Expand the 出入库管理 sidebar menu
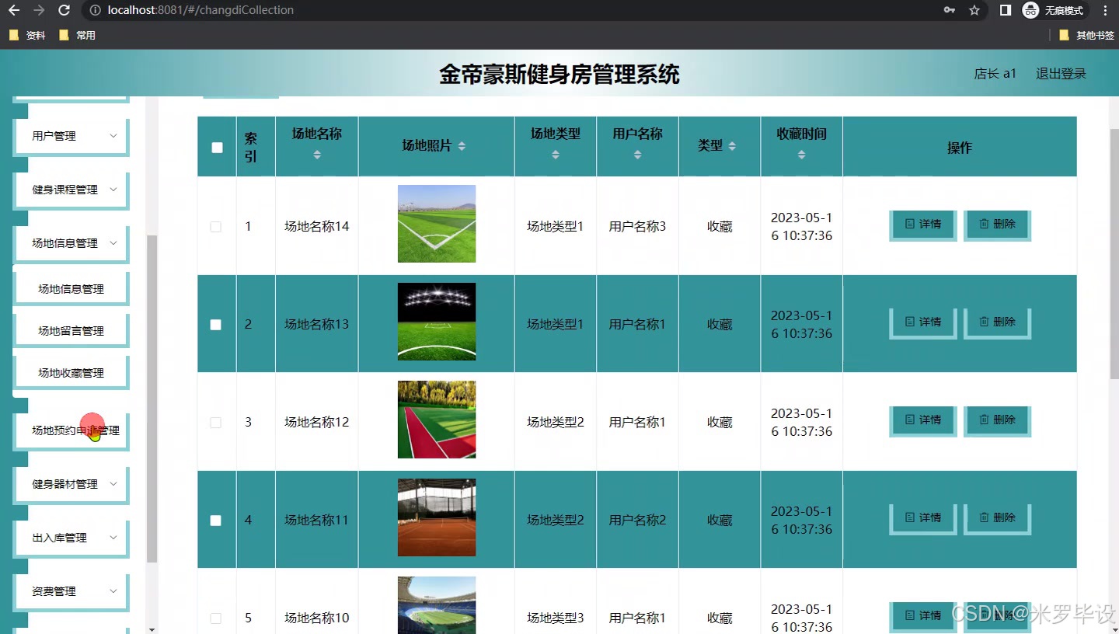The image size is (1119, 634). click(x=71, y=538)
